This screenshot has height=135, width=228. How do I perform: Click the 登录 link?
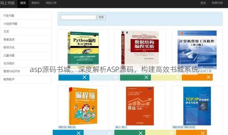pyautogui.click(x=203, y=3)
